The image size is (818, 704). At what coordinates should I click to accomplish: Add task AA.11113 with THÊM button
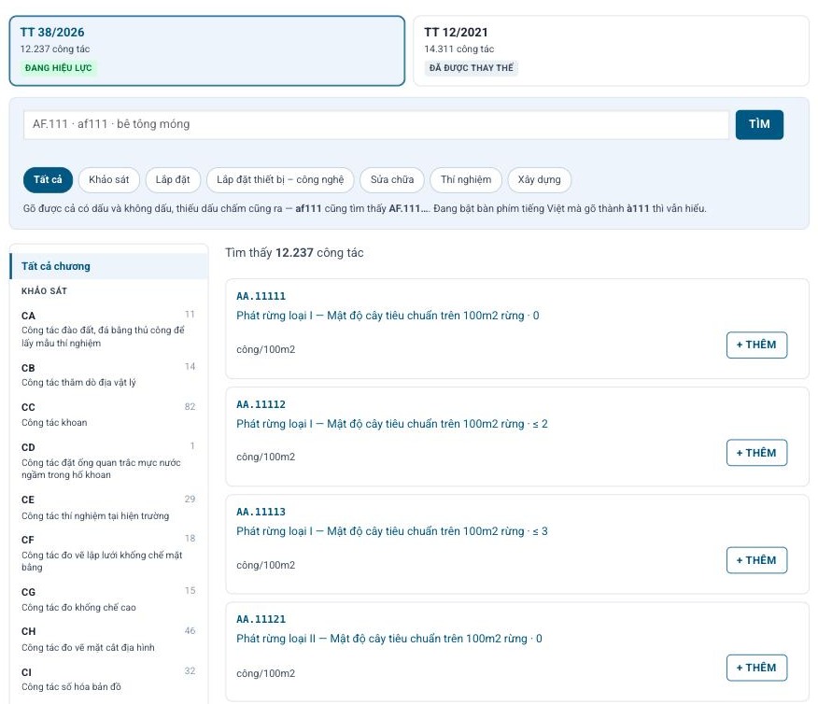756,560
